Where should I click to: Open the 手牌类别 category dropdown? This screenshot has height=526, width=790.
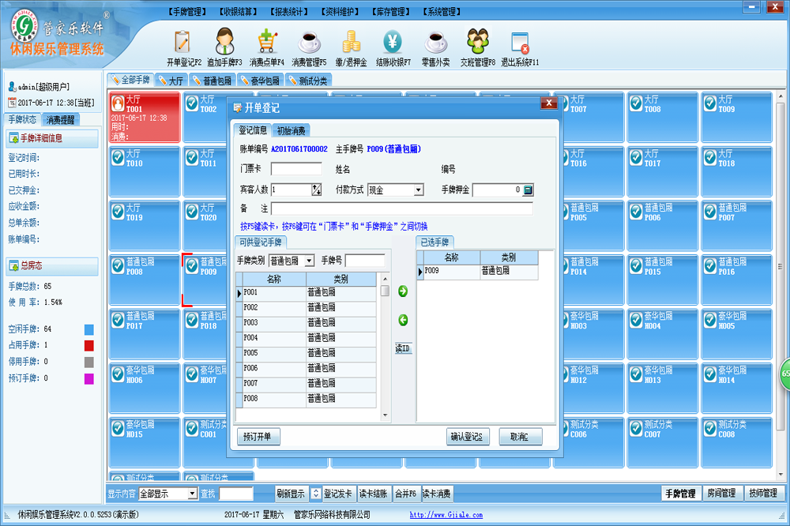[310, 261]
